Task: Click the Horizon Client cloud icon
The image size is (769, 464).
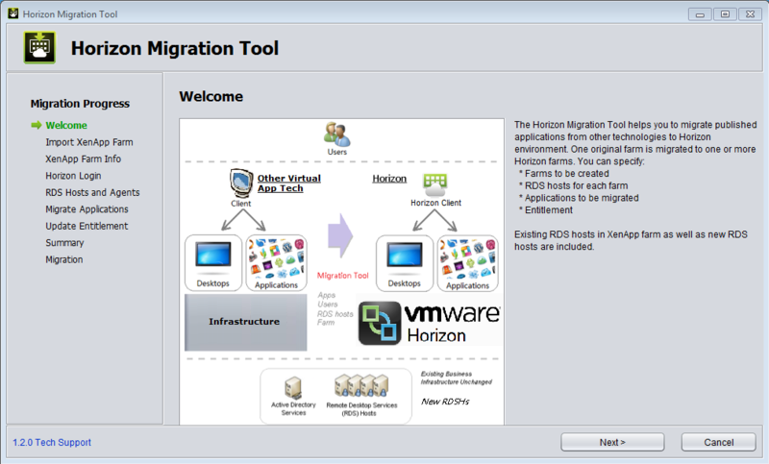Action: (435, 184)
